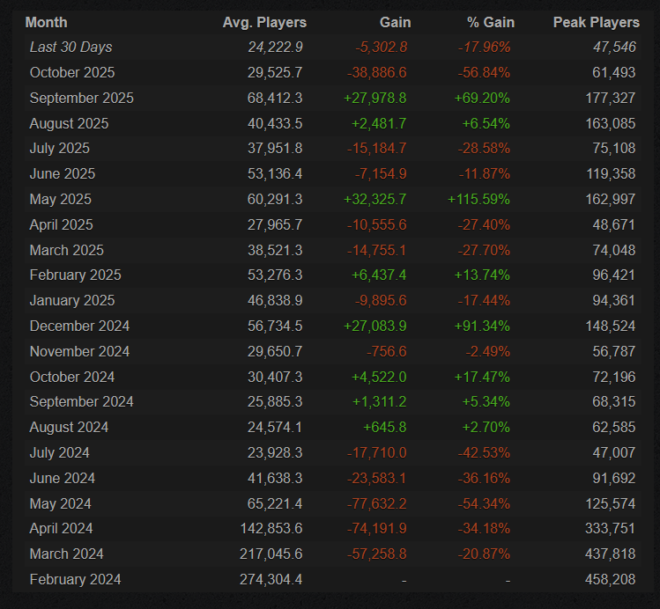Select the November 2024 month cell
The width and height of the screenshot is (660, 609).
(79, 351)
